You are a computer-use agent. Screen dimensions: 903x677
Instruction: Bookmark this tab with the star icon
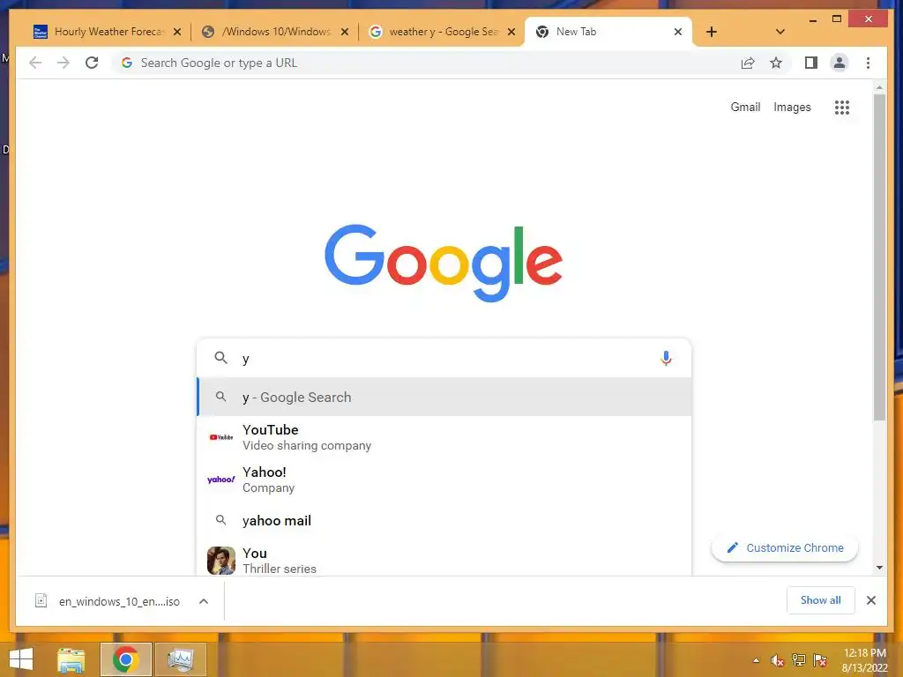click(x=776, y=63)
